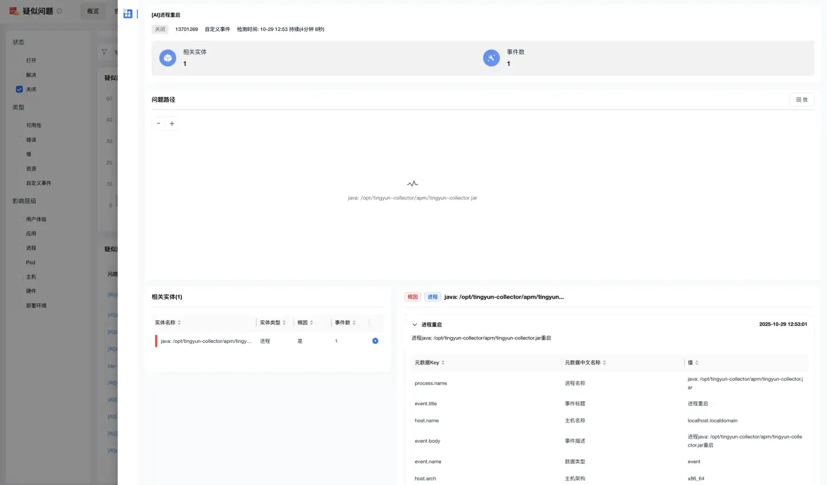Sort metadata by 元数据Key column

(443, 363)
